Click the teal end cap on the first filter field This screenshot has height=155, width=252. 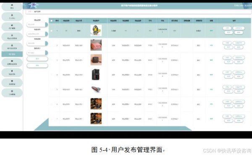coord(47,25)
